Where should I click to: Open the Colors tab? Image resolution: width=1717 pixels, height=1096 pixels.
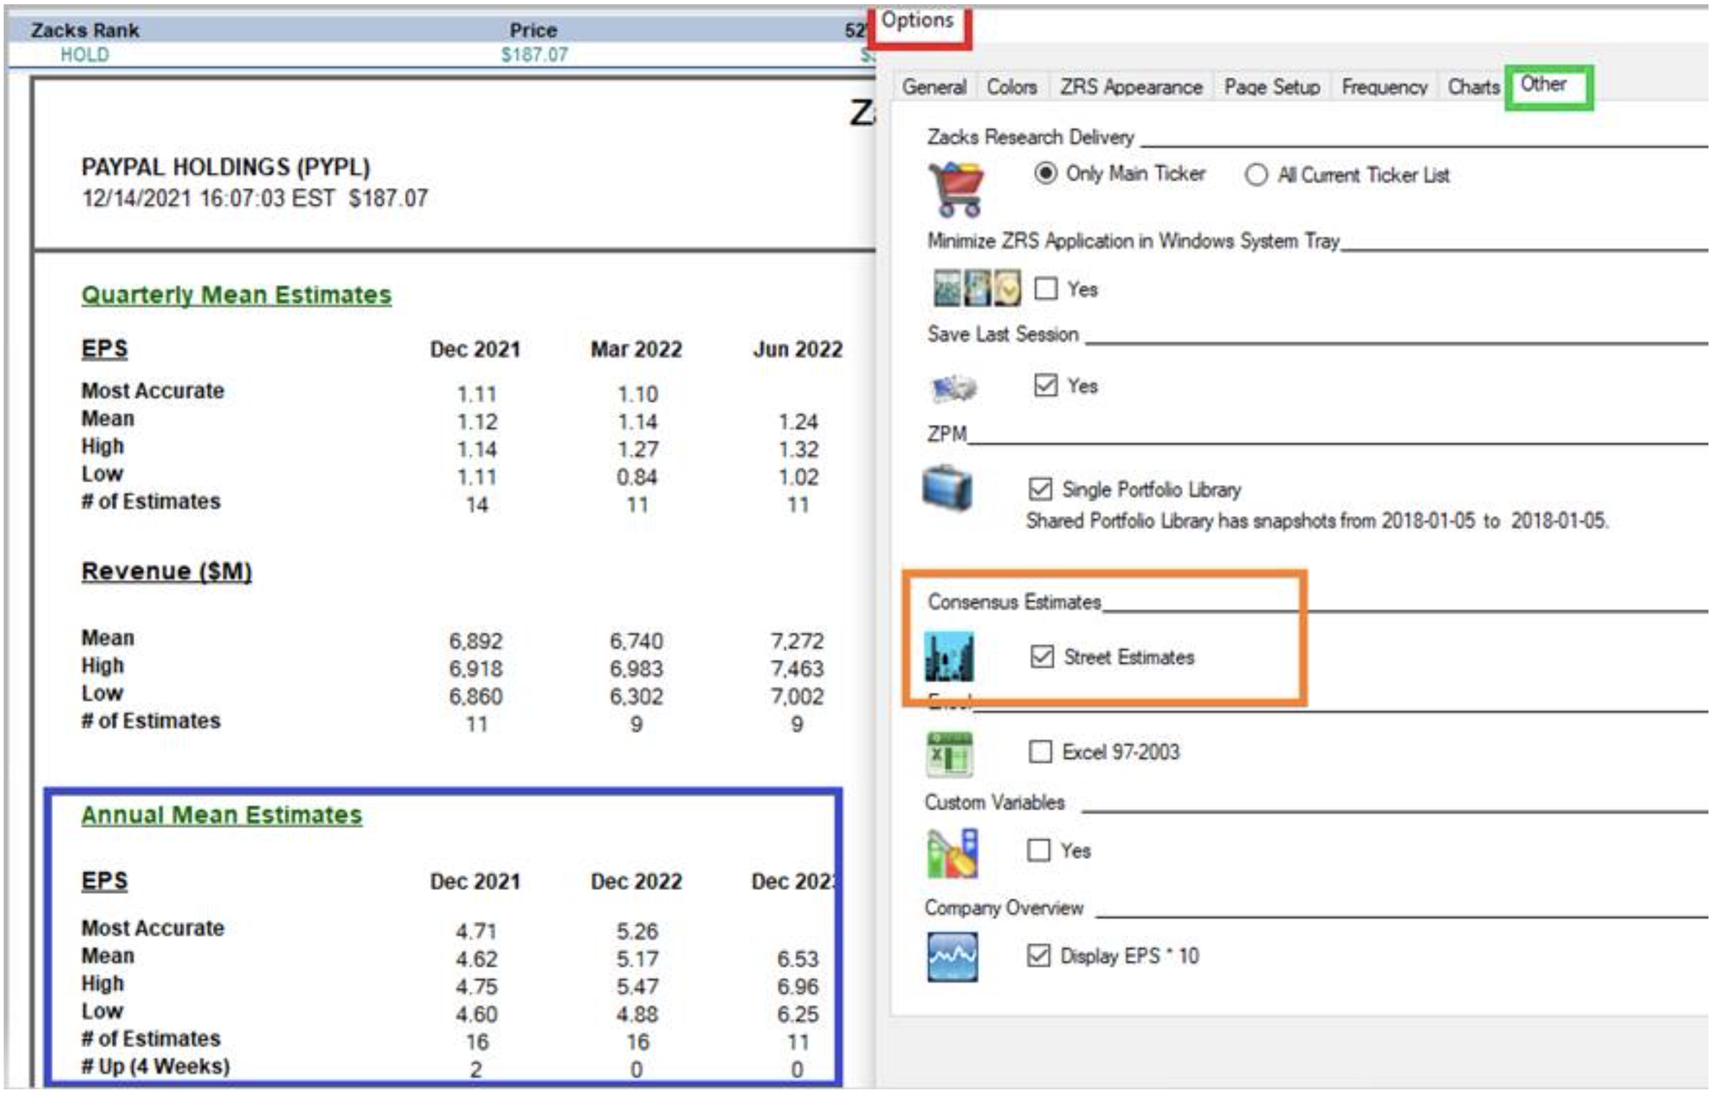click(1012, 87)
